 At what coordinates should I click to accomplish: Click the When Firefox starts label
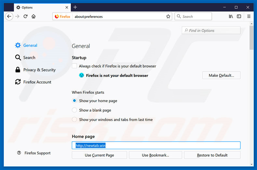[x=88, y=92]
